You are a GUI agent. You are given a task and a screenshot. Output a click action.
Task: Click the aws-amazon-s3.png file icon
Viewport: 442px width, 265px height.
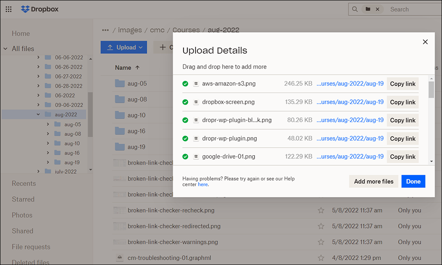click(x=196, y=83)
